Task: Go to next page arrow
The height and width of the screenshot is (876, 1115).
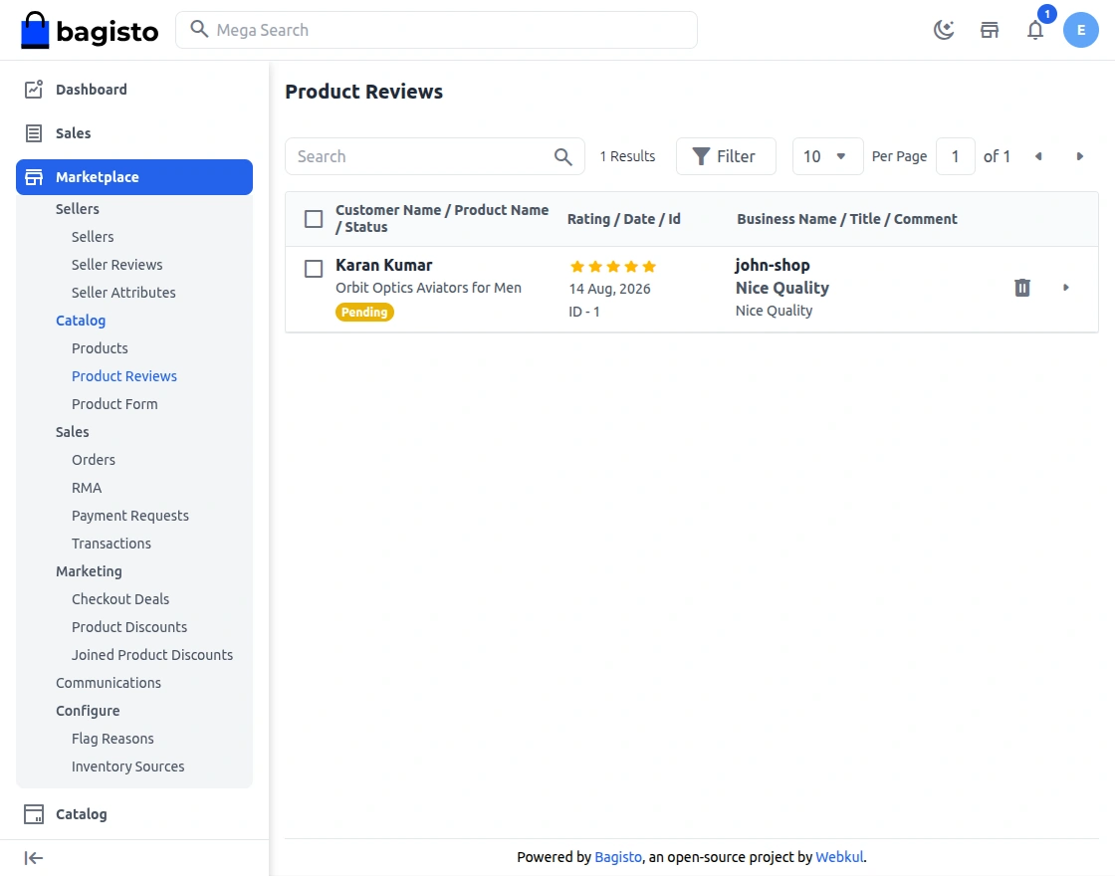Action: click(x=1079, y=156)
